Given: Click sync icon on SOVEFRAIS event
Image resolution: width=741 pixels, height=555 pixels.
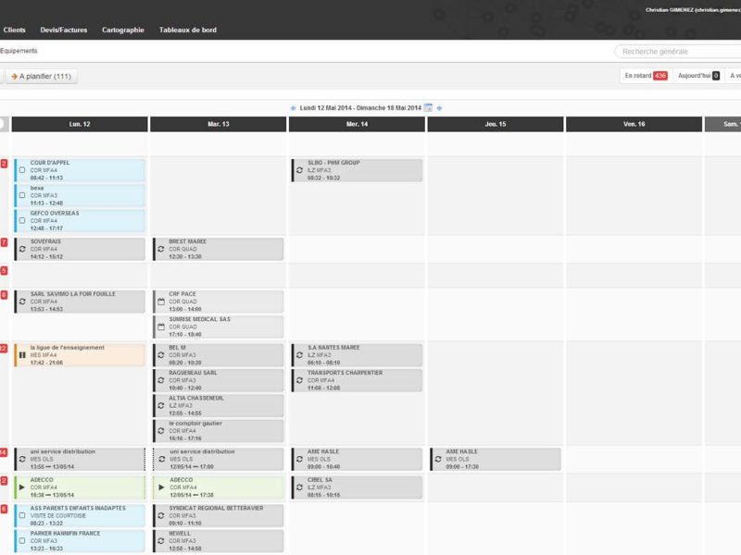Looking at the screenshot, I should (x=22, y=249).
